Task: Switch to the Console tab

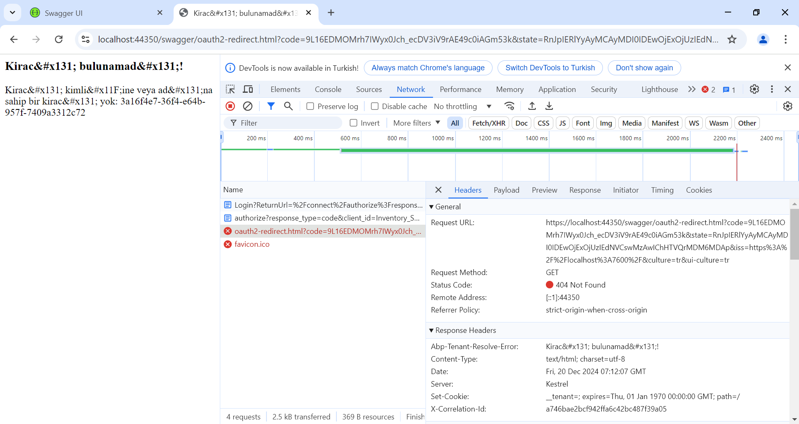Action: (x=328, y=89)
